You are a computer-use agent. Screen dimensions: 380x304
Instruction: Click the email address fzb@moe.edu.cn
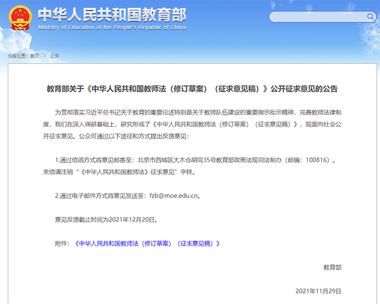click(x=174, y=196)
